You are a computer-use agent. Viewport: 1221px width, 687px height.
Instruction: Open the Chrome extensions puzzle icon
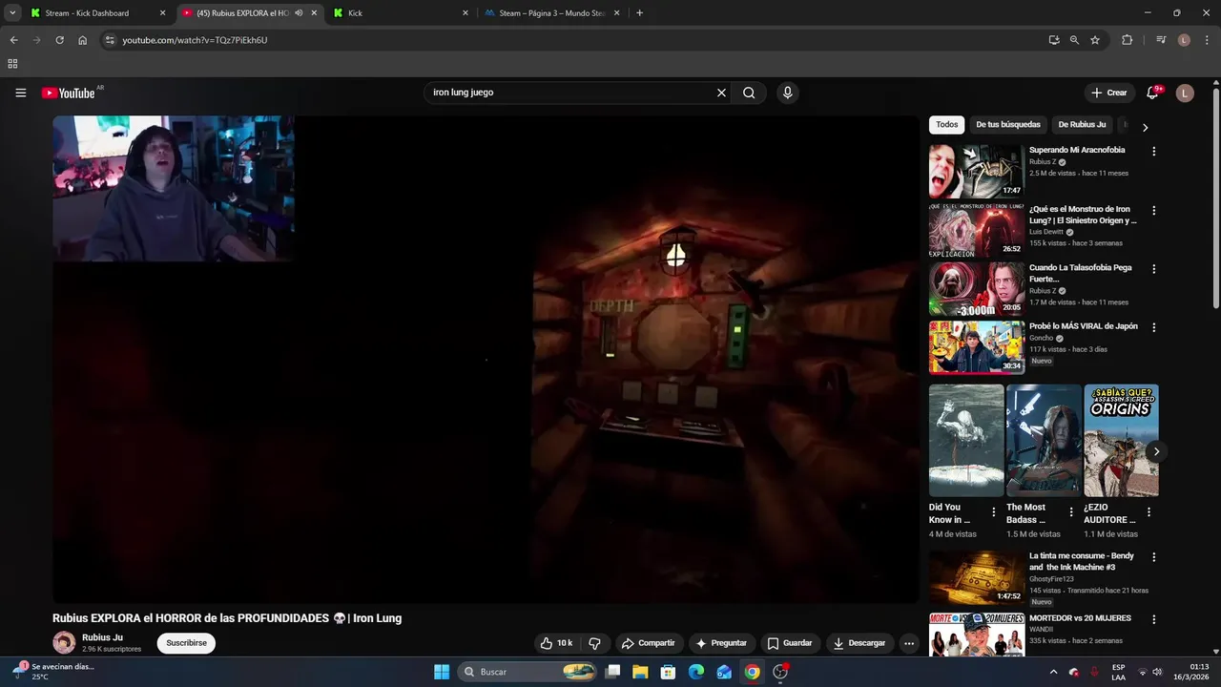pos(1127,40)
